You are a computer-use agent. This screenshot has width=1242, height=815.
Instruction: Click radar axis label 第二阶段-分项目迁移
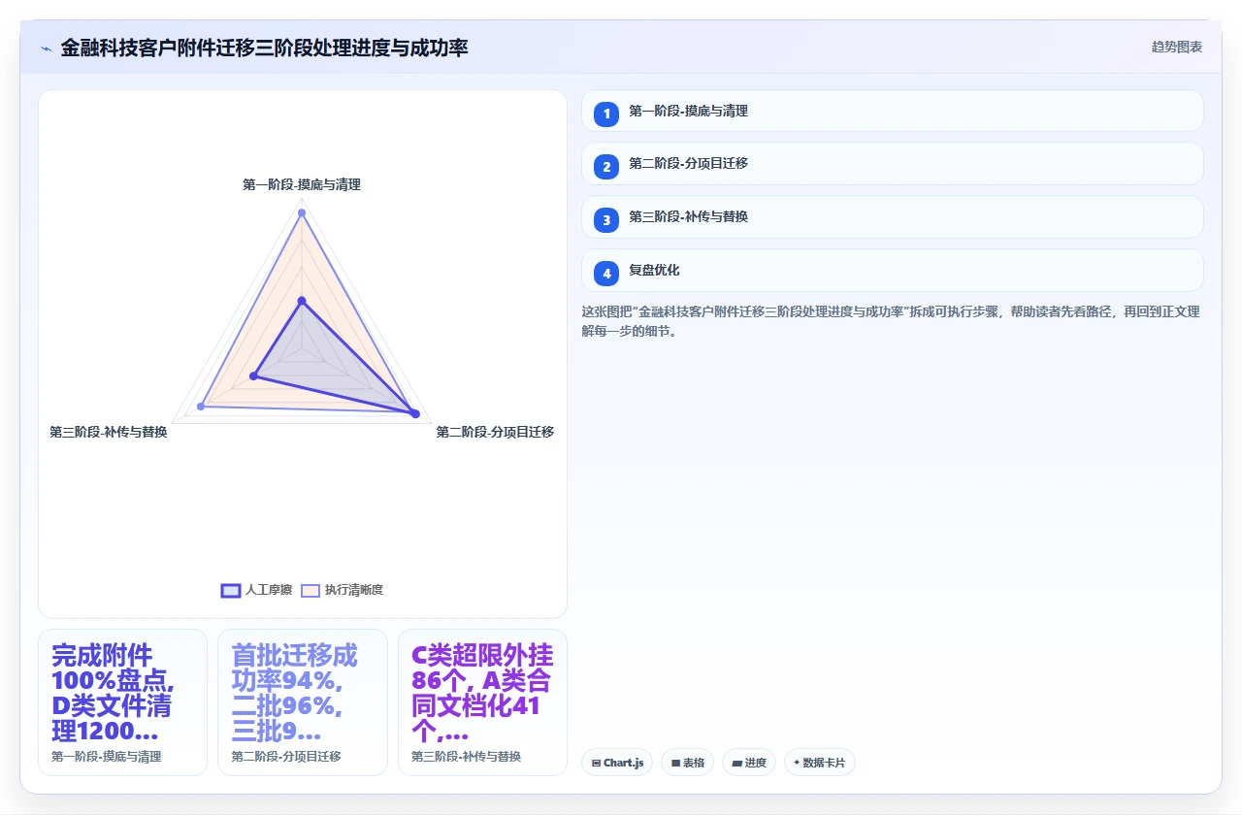coord(495,432)
